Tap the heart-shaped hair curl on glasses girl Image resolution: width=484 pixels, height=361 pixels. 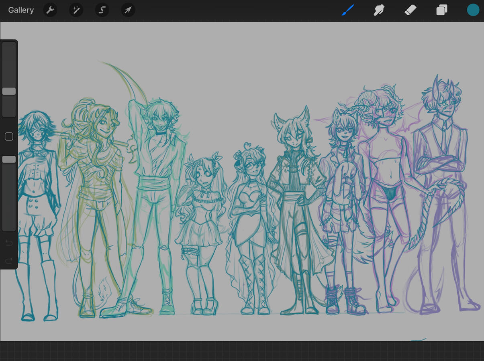pyautogui.click(x=247, y=146)
